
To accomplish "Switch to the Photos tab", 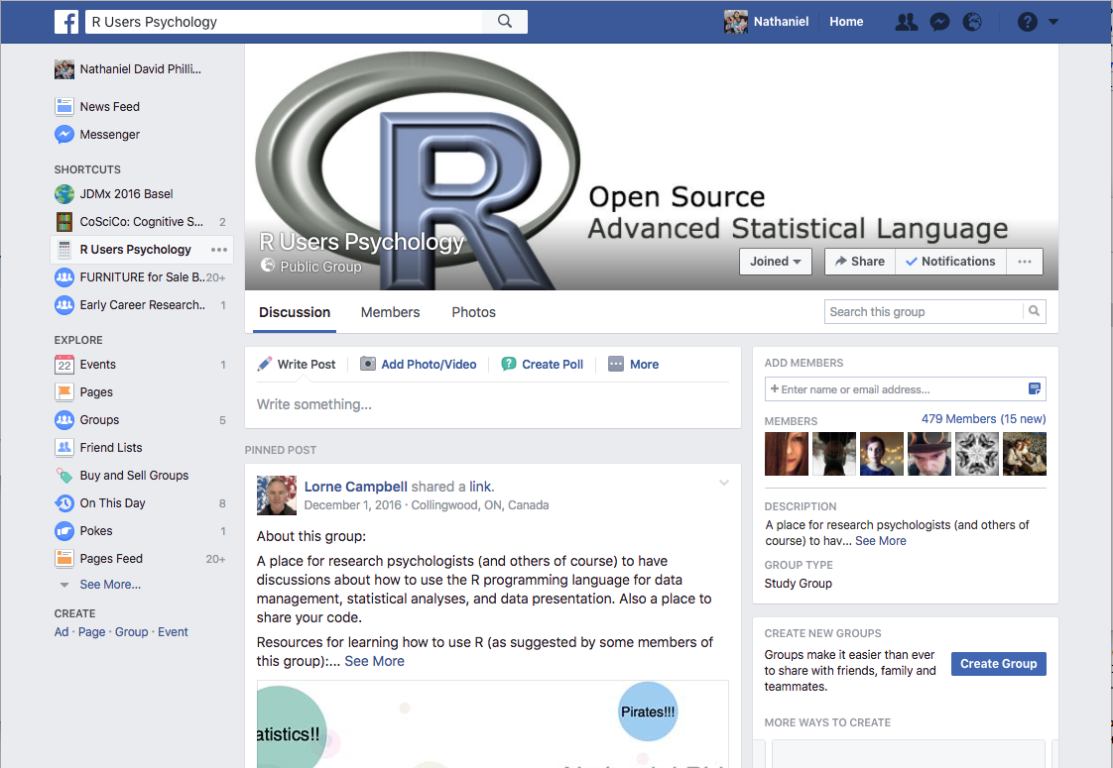I will [473, 312].
